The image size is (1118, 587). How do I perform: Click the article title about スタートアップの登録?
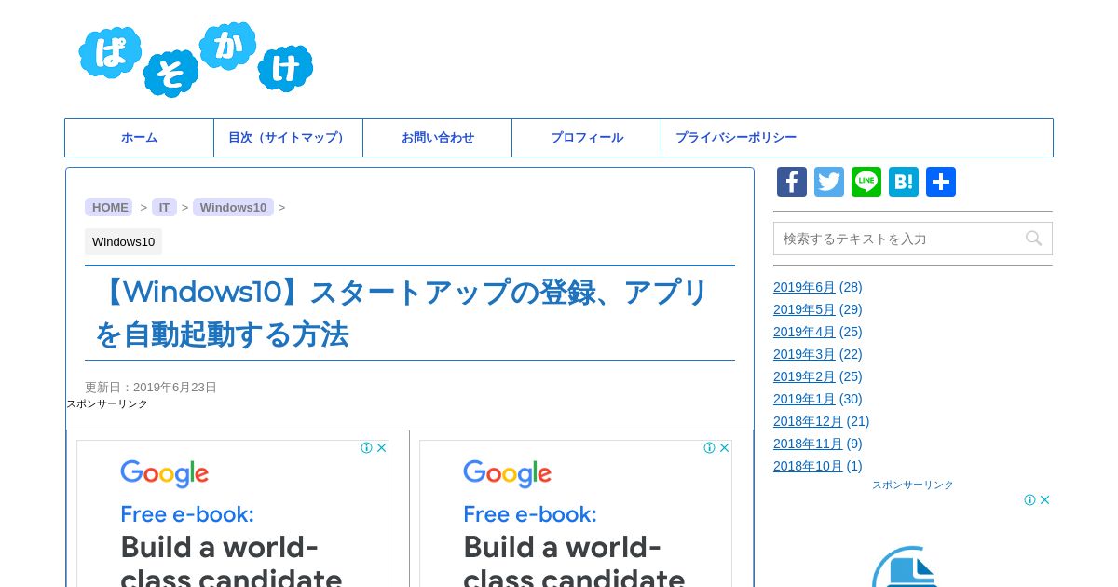click(x=402, y=313)
